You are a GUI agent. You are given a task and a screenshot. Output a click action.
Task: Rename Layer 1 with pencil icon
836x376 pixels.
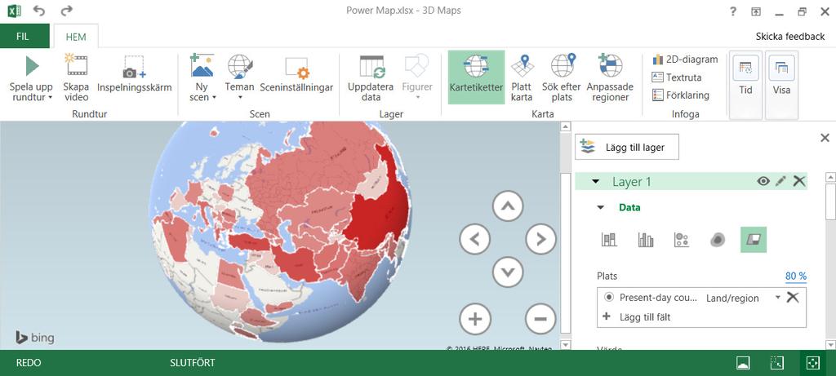[780, 181]
